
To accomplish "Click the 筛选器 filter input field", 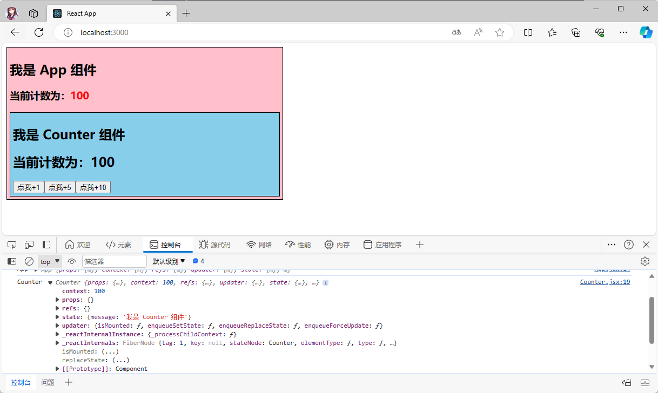I will [114, 261].
